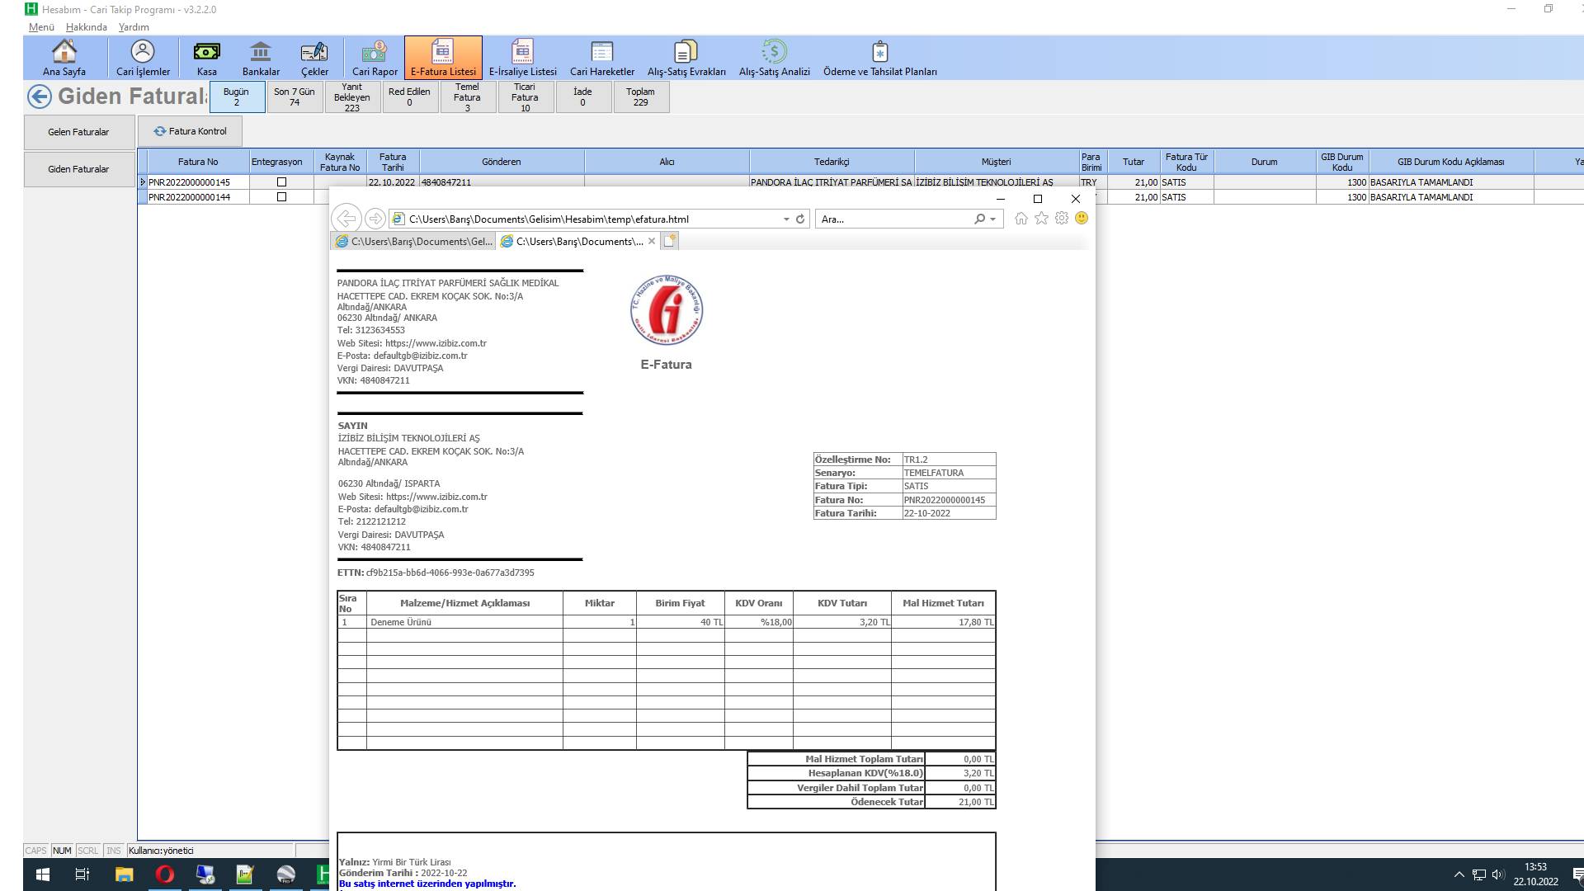Image resolution: width=1584 pixels, height=891 pixels.
Task: Open Task View on taskbar
Action: point(82,874)
